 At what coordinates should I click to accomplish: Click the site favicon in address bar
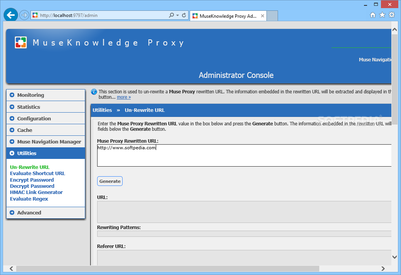point(35,15)
